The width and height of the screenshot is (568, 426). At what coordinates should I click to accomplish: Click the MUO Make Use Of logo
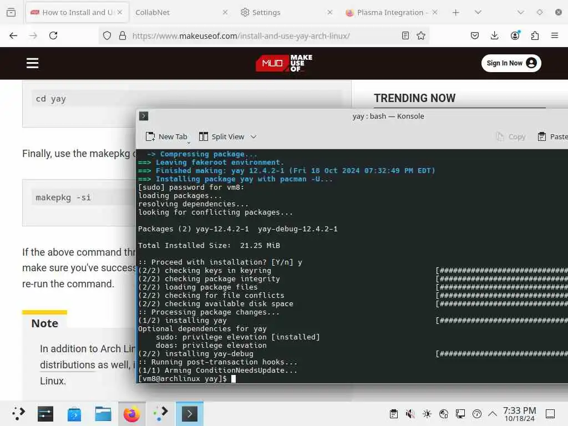[284, 63]
